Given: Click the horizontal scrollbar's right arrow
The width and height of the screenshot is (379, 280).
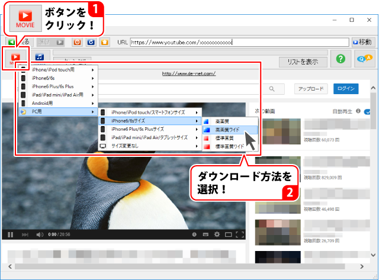Looking at the screenshot, I should click(x=362, y=266).
